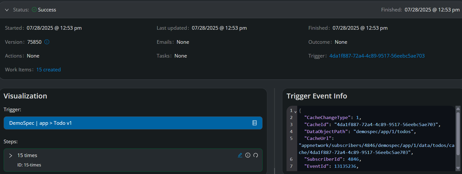Select the DemoSpec app > Todo v1 trigger bar
Viewport: 462px width, 174px height.
133,123
